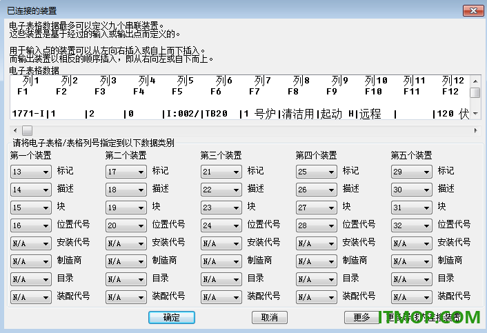Image resolution: width=487 pixels, height=333 pixels.
Task: Open the third device 位置代号 dropdown showing 24
Action: coord(221,225)
